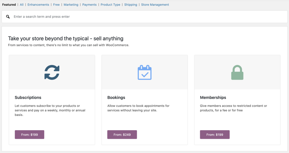
Task: Click the search magnifier icon
Action: pyautogui.click(x=8, y=17)
